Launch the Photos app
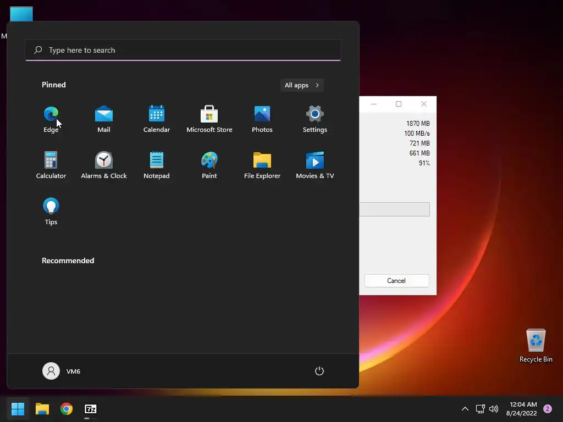The image size is (563, 422). [x=262, y=119]
